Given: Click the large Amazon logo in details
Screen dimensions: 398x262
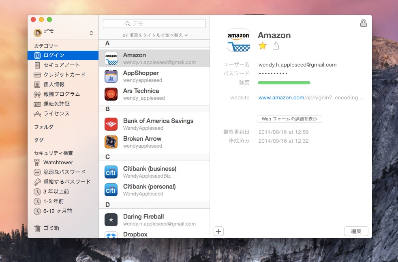Looking at the screenshot, I should click(x=238, y=40).
